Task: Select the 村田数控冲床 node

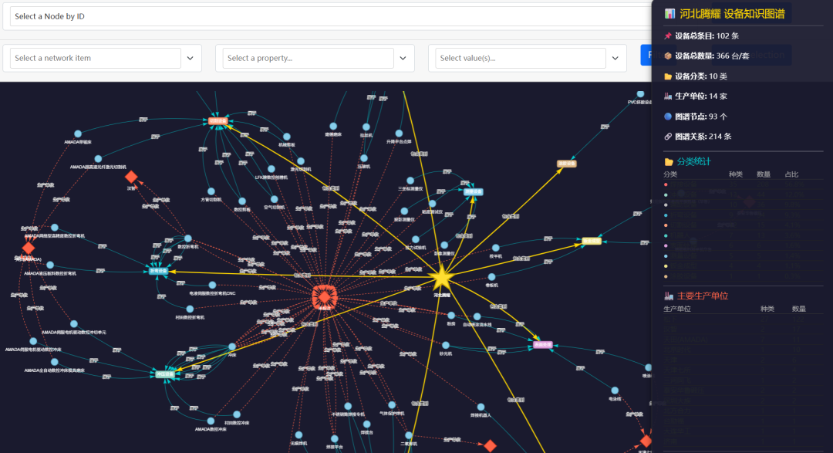Action: 237,414
